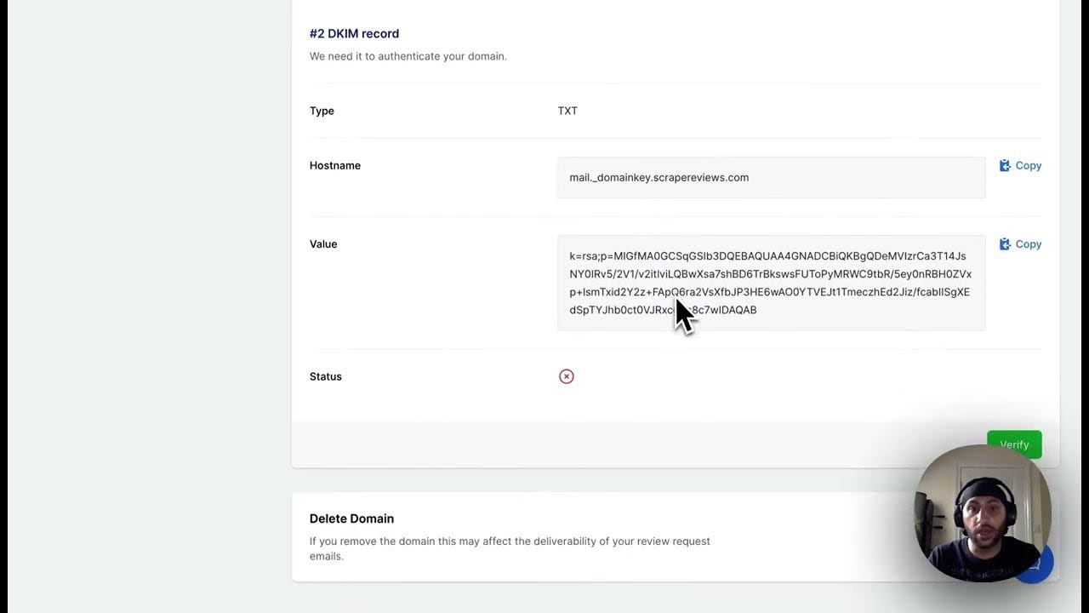The width and height of the screenshot is (1089, 613).
Task: Click the "Value" row label
Action: (x=323, y=244)
